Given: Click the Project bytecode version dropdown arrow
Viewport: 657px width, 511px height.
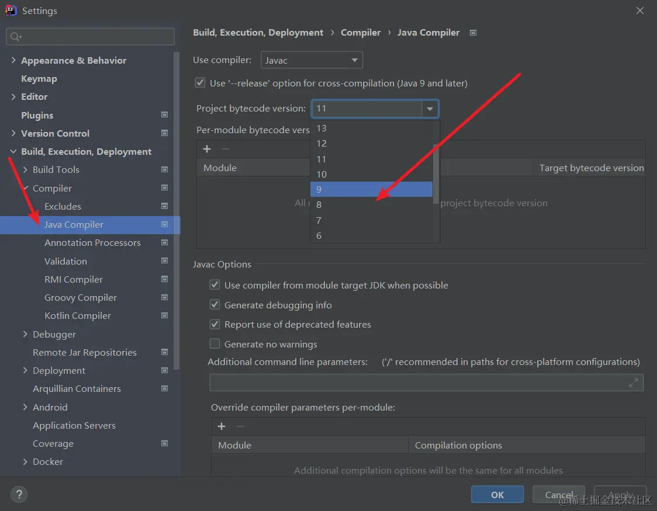Looking at the screenshot, I should coord(430,109).
